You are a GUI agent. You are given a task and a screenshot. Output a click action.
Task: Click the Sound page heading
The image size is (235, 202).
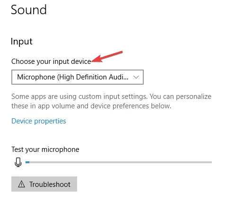[x=29, y=10]
